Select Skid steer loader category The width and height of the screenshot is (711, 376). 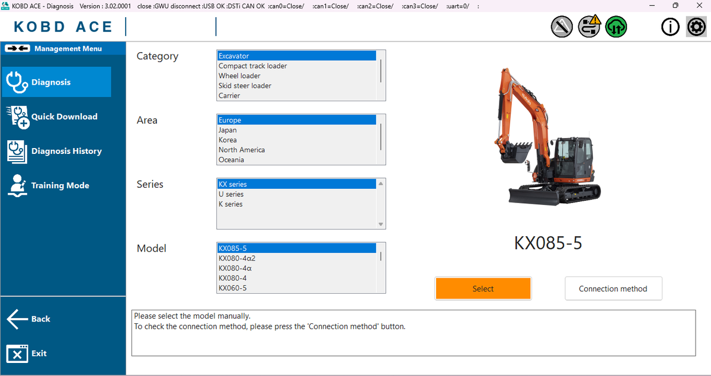coord(297,86)
